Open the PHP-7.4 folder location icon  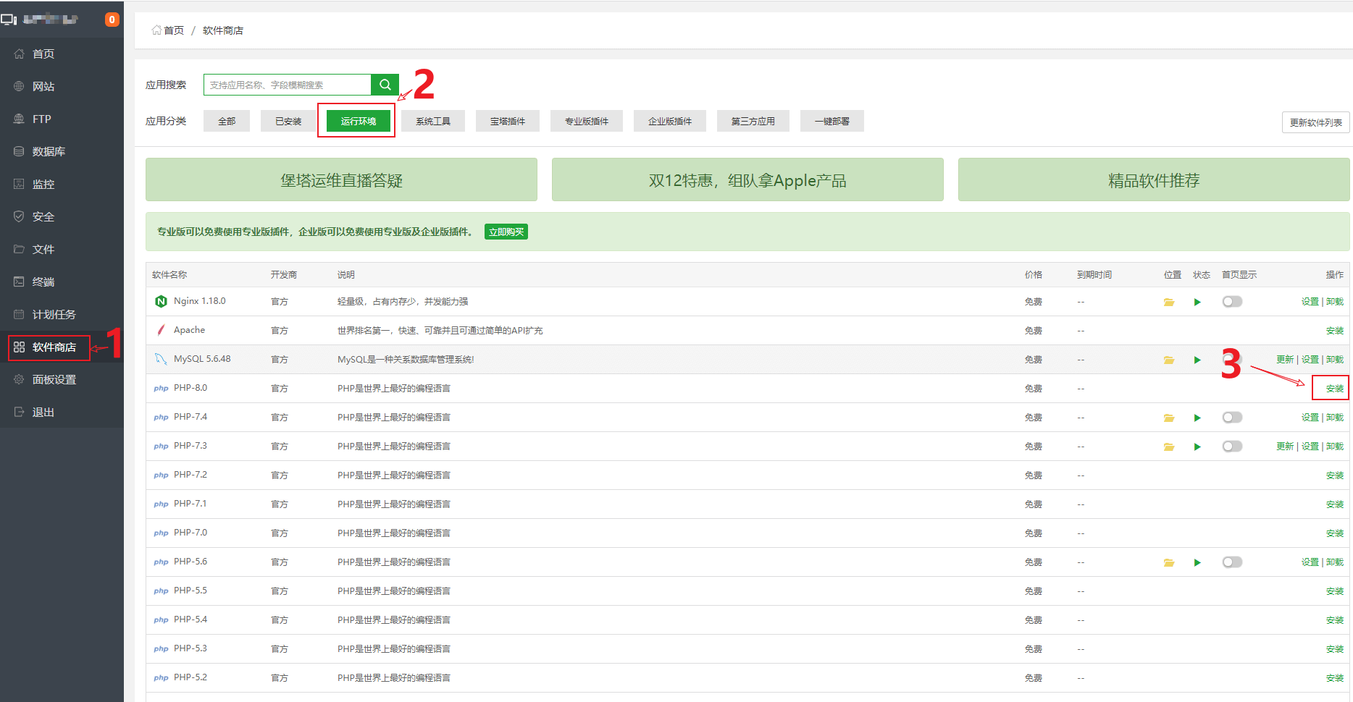pyautogui.click(x=1169, y=418)
